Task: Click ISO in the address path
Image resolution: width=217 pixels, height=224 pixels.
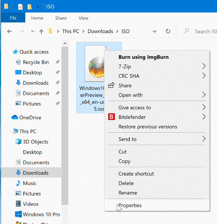Action: [125, 31]
